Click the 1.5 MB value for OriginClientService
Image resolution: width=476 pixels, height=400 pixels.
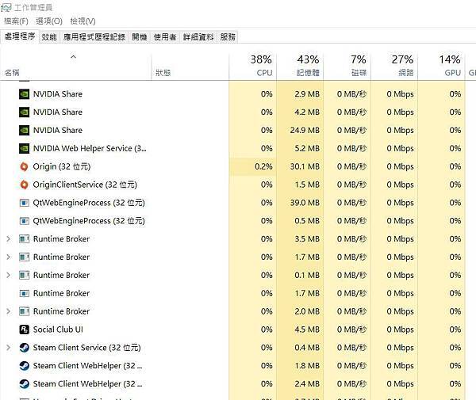click(x=307, y=185)
